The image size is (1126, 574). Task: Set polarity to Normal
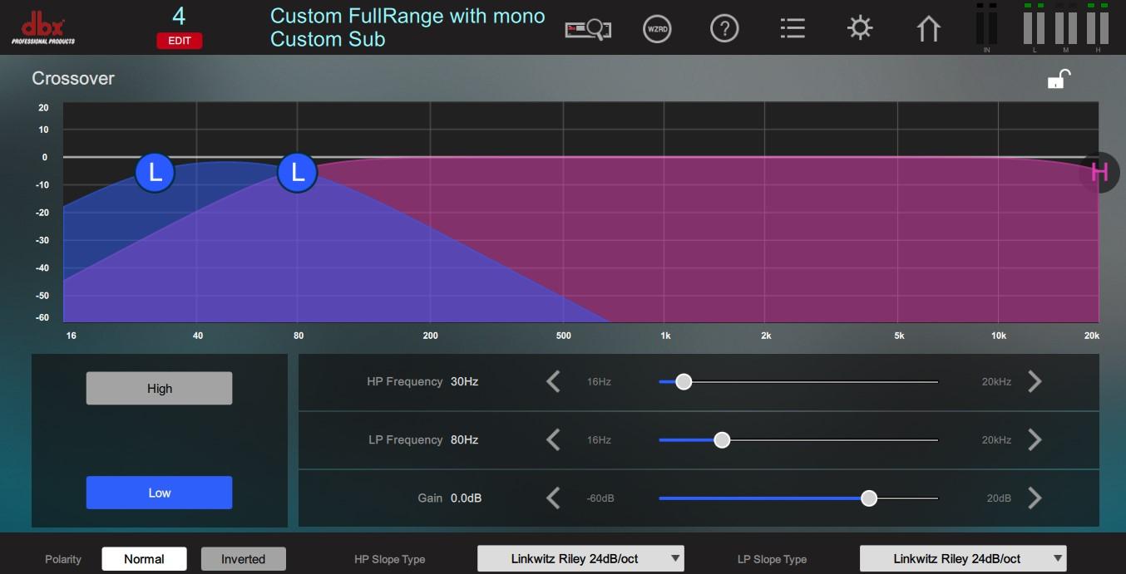point(144,559)
